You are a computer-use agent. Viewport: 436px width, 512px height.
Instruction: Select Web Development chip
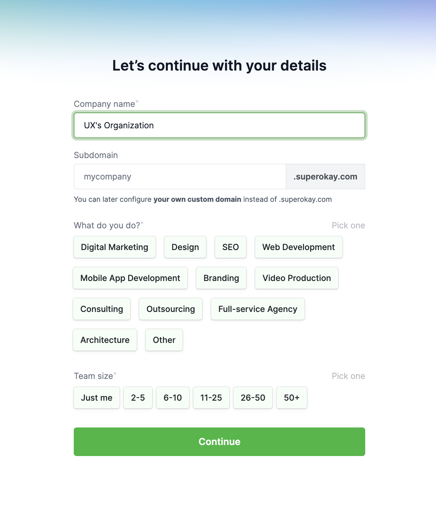298,247
